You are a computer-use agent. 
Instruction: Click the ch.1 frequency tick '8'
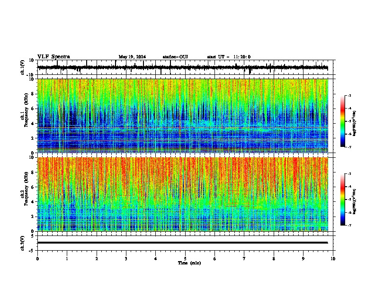pyautogui.click(x=34, y=94)
